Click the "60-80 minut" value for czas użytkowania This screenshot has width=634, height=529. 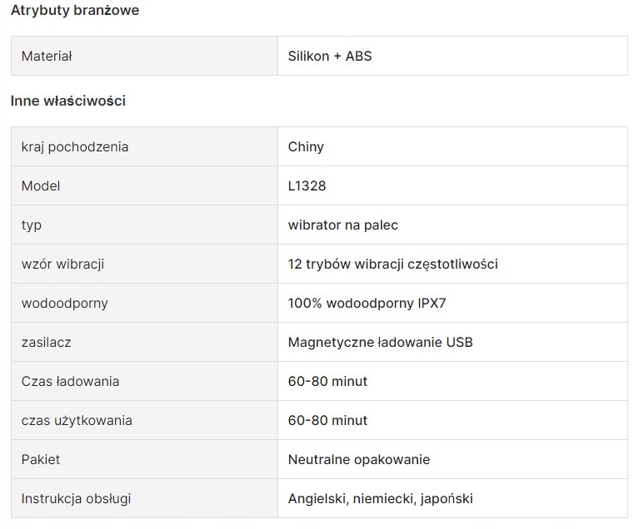coord(327,421)
